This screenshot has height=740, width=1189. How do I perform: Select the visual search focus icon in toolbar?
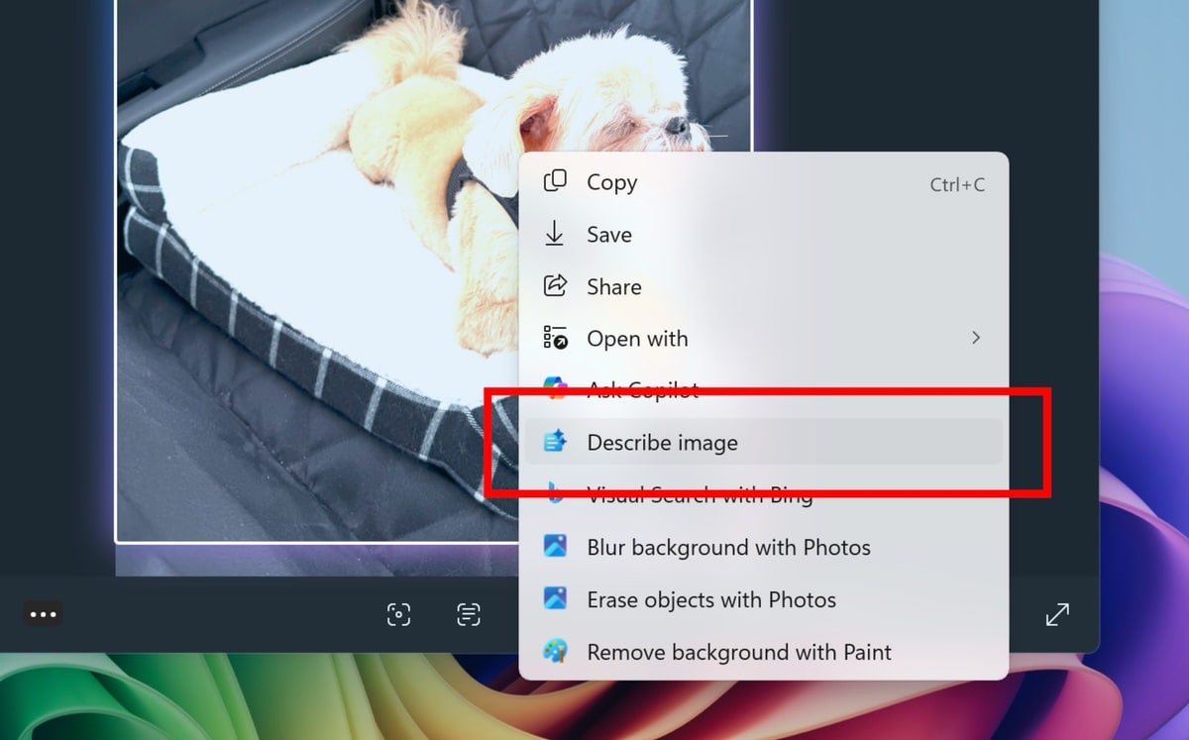pos(398,615)
